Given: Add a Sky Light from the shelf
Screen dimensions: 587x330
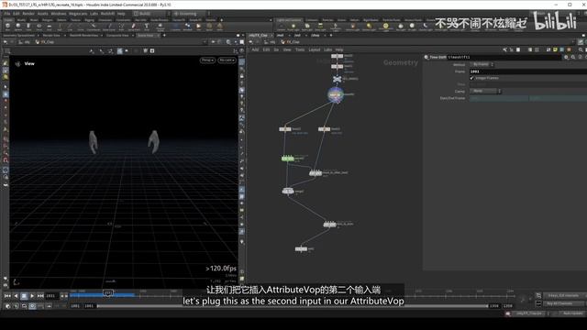Looking at the screenshot, I should coord(401,27).
